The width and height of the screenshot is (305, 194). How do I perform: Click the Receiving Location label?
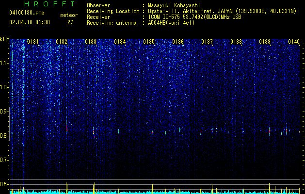click(x=113, y=11)
